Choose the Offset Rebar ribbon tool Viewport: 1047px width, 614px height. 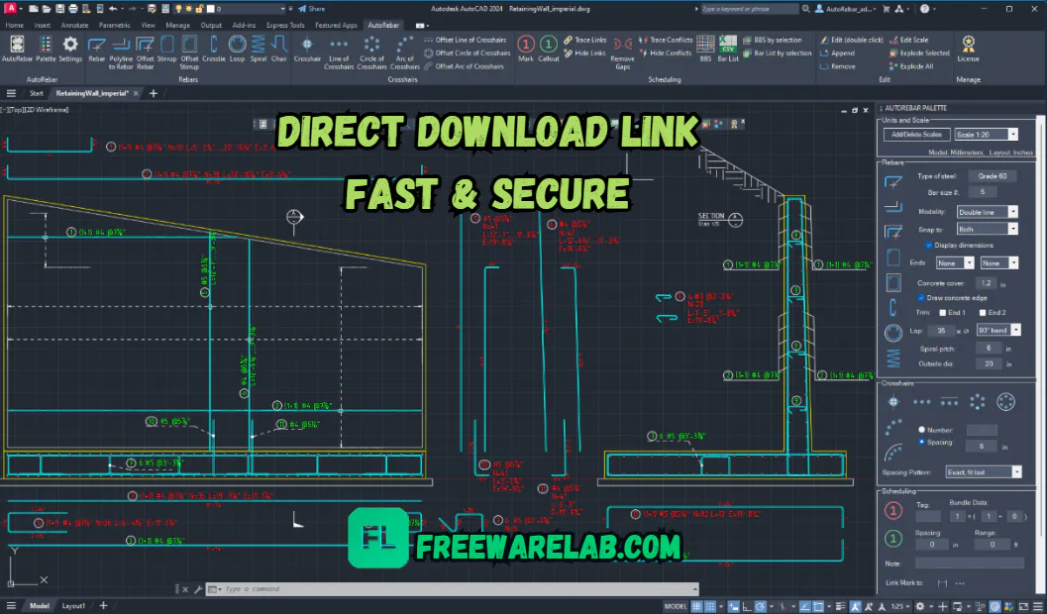[x=145, y=52]
